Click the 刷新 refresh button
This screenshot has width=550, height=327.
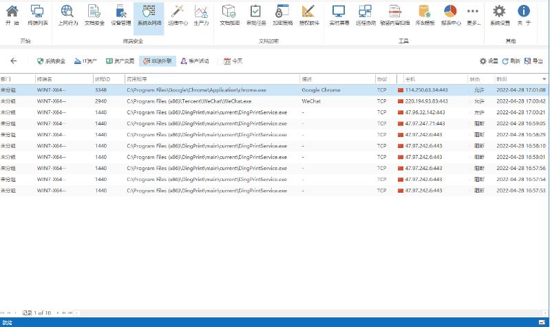pos(511,61)
